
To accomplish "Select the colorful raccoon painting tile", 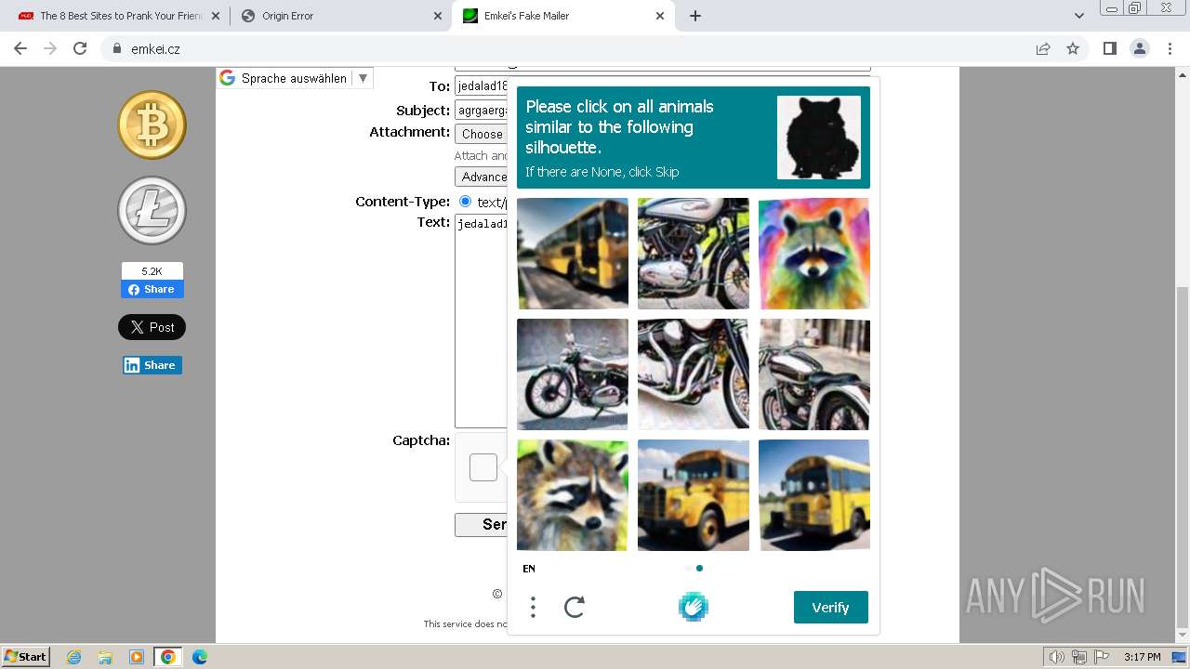I will tap(813, 254).
